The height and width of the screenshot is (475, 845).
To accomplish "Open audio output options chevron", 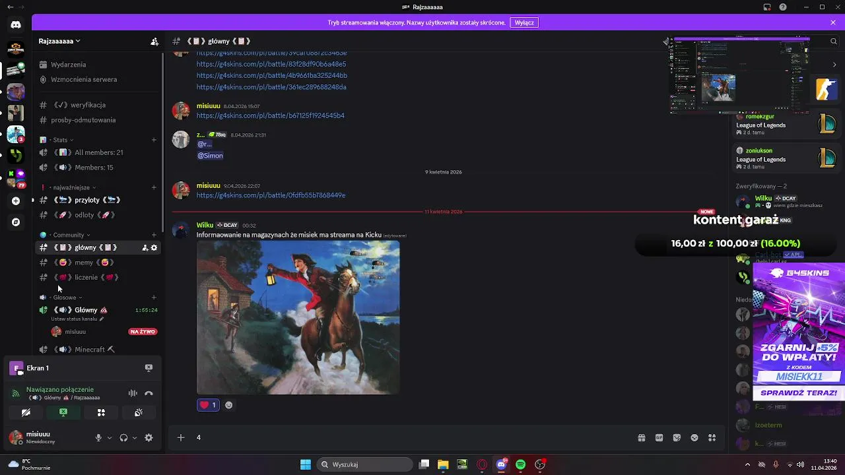I will coord(135,438).
